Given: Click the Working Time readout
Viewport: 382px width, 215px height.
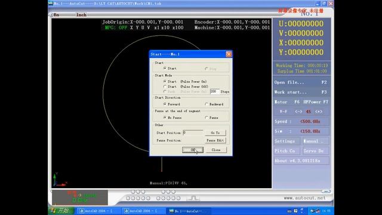Looking at the screenshot, I should point(301,65).
